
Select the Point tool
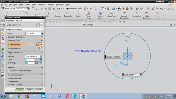click(78, 14)
